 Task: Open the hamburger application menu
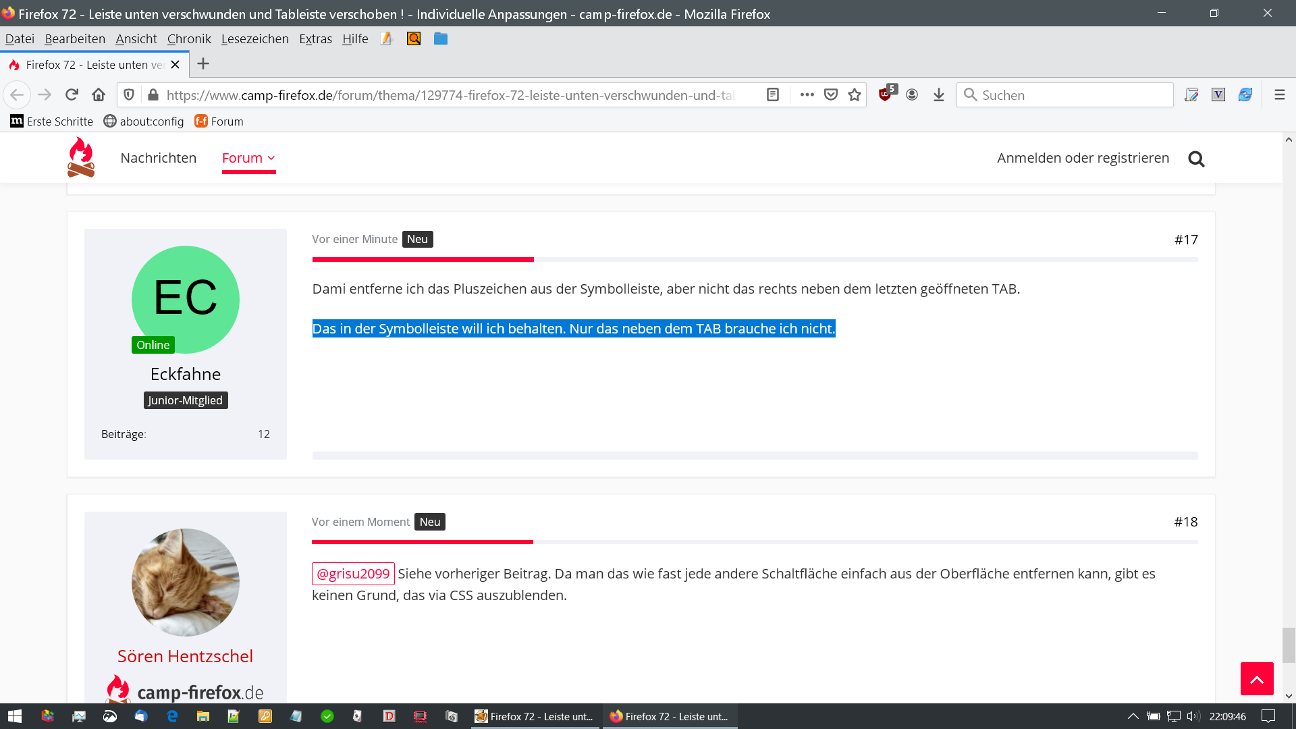click(1279, 94)
